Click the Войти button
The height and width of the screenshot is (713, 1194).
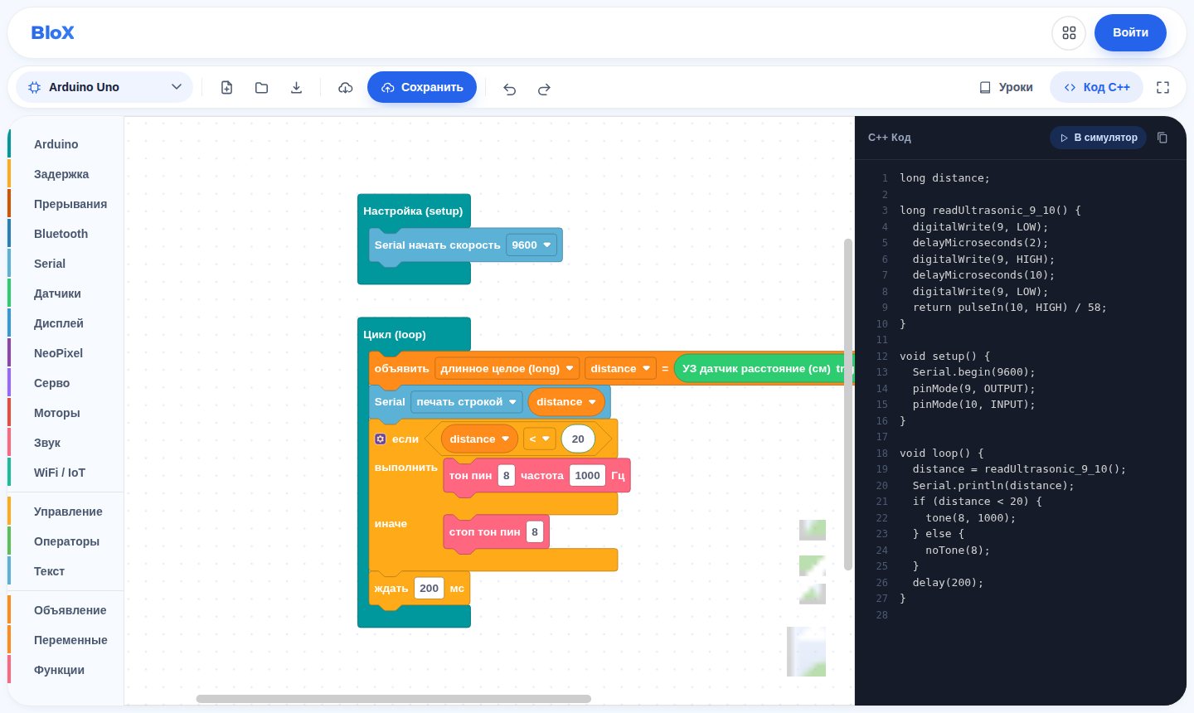coord(1130,32)
